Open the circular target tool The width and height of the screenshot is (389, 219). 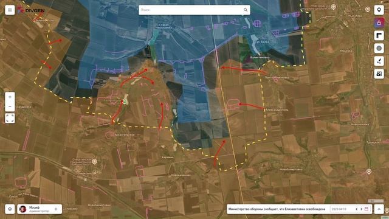pos(379,48)
